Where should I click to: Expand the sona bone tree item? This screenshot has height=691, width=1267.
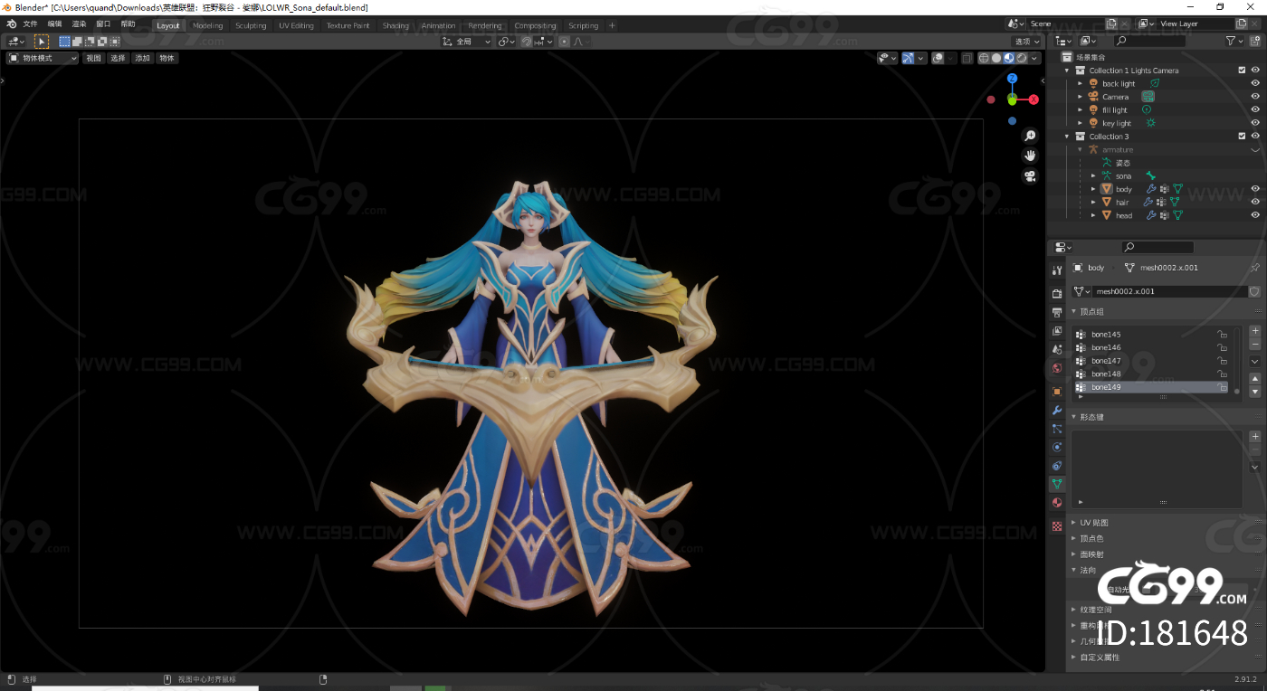[x=1093, y=175]
